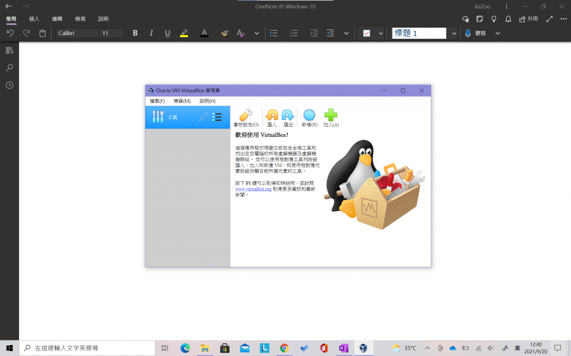
Task: Open notifications bell in OneNote
Action: click(509, 19)
